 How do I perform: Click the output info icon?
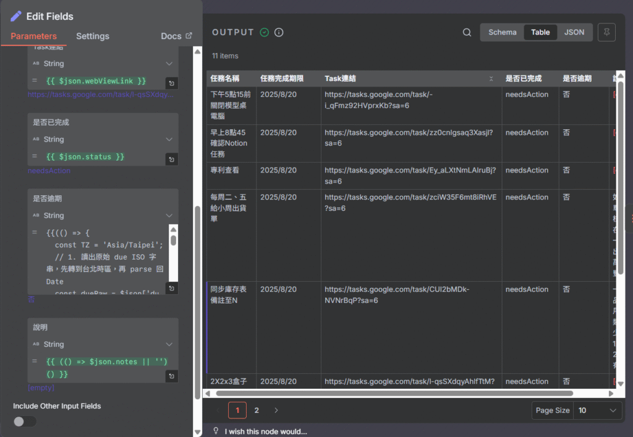pos(279,32)
